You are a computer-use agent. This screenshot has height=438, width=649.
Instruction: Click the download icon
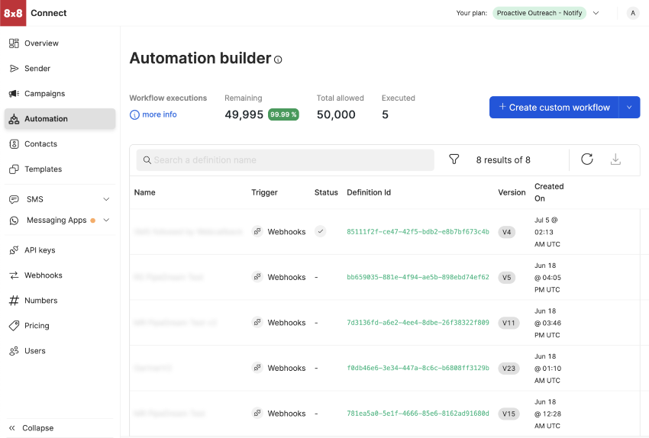click(615, 159)
